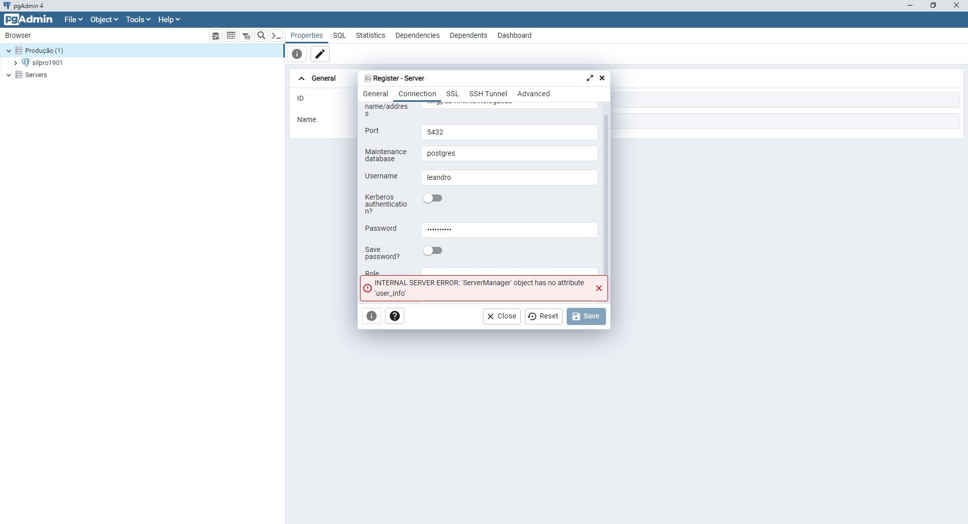Expand the silpro1901 server node
This screenshot has width=968, height=524.
tap(16, 63)
